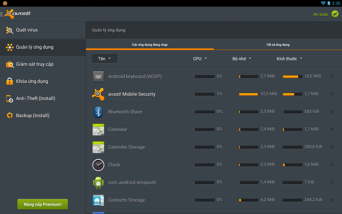Switch to Tất cả ứng dụng tab
Image resolution: width=342 pixels, height=214 pixels.
[278, 45]
